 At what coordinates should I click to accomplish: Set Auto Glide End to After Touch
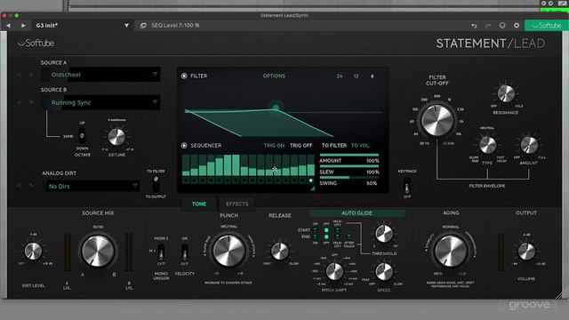(349, 236)
